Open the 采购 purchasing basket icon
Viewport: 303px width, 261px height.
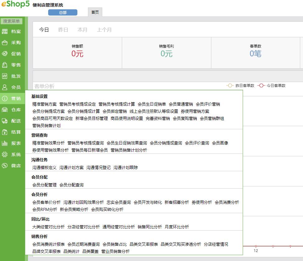[x=5, y=43]
